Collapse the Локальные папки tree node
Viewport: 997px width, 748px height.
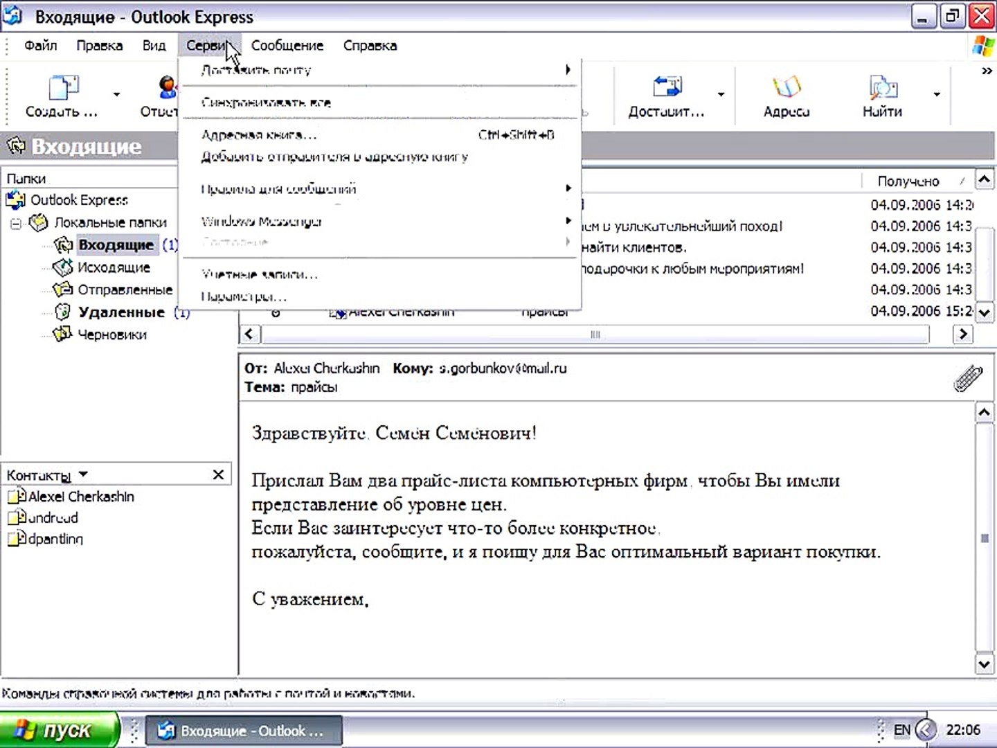tap(16, 223)
